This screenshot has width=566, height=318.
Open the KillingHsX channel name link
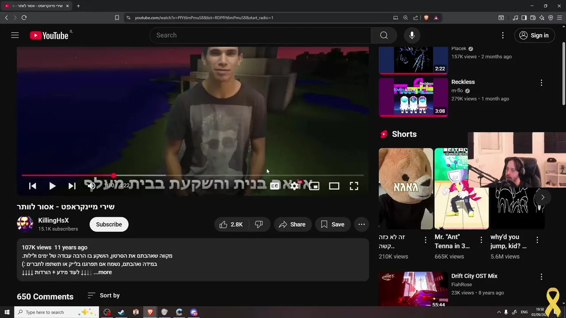[53, 220]
